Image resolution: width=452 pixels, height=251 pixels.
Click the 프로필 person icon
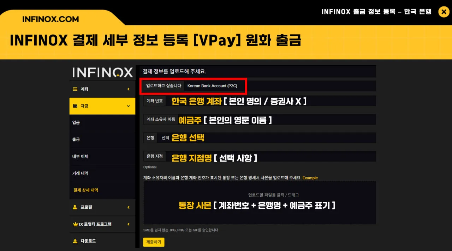(75, 207)
